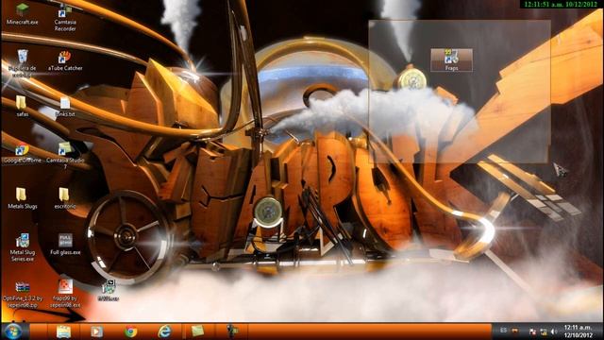Select the Metals Slugs folder
604x340 pixels.
click(x=23, y=198)
